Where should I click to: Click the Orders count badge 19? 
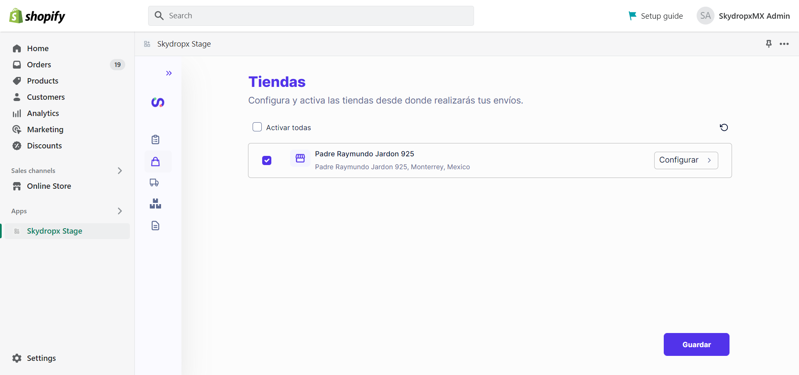click(117, 65)
